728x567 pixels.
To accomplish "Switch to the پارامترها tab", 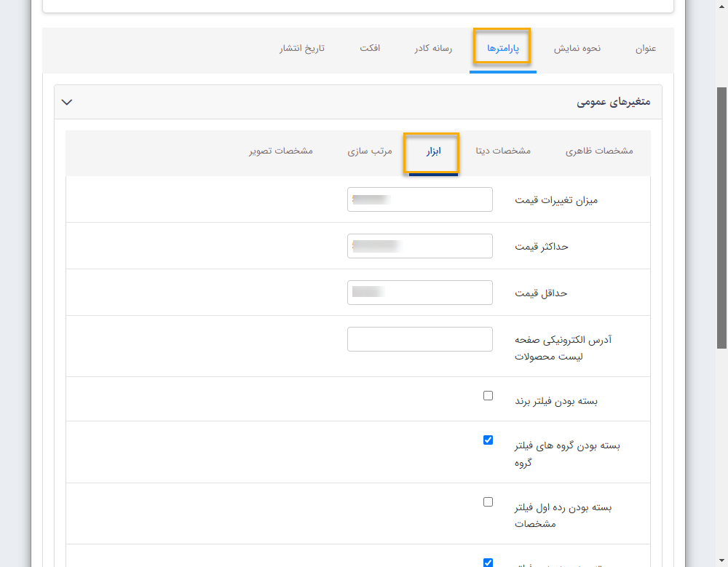I will coord(502,49).
